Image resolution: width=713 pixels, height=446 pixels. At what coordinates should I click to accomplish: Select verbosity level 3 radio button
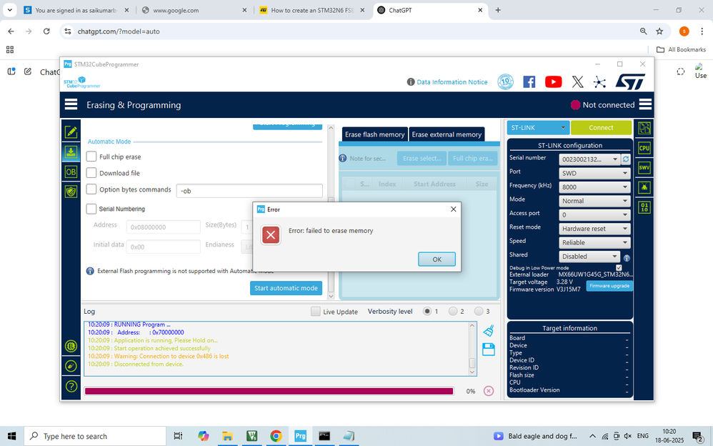(x=479, y=312)
